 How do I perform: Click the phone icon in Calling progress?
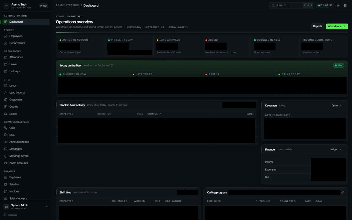[x=343, y=192]
